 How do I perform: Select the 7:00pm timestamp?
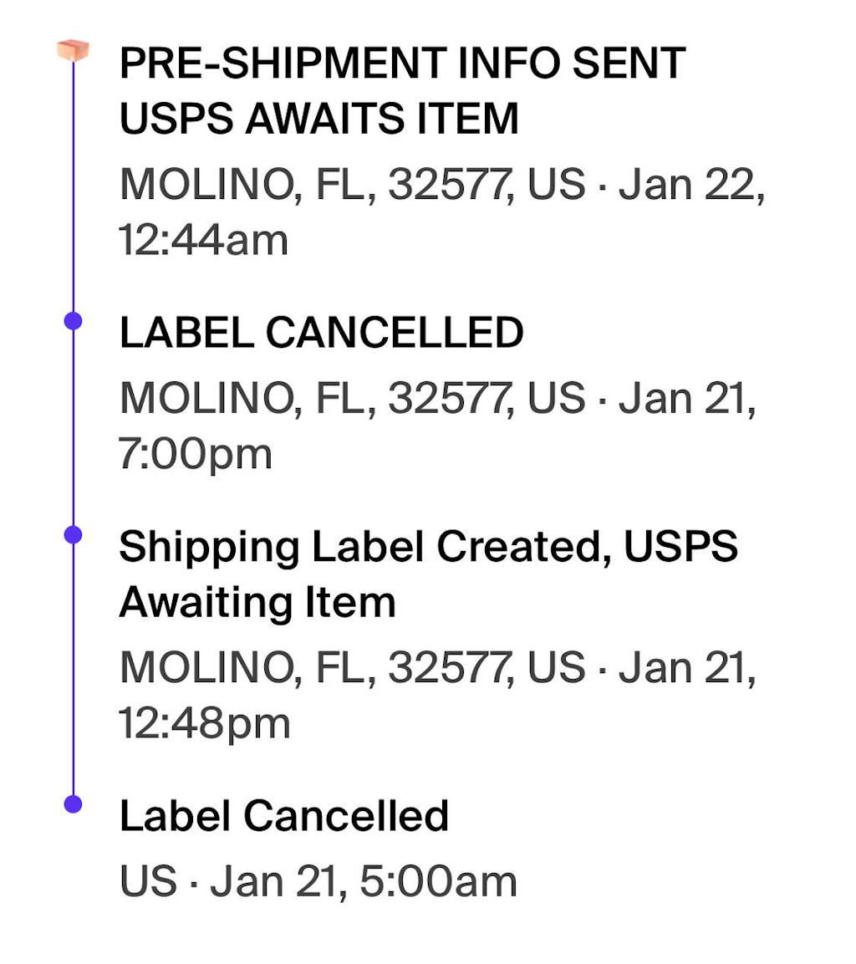coord(196,454)
